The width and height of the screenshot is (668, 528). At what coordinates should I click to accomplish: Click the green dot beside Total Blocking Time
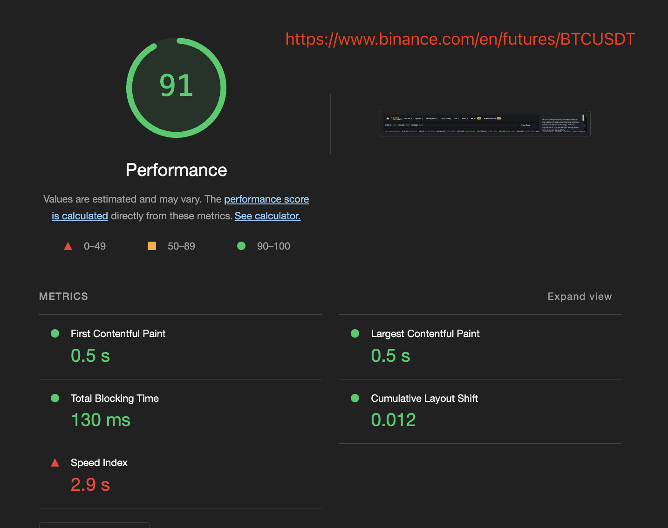(55, 398)
